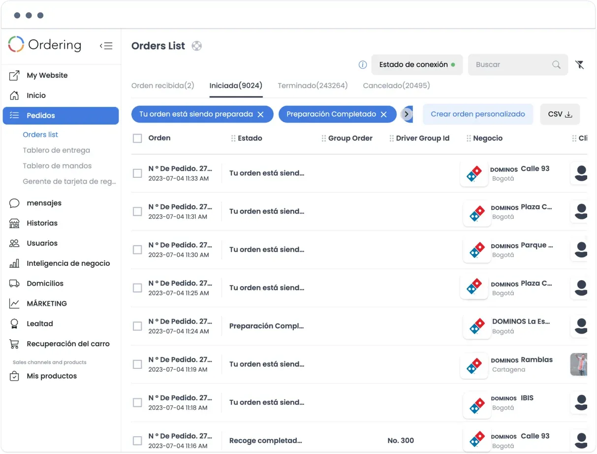Screen dimensions: 597x454
Task: Collapse sidebar using the menu toggle icon
Action: tap(106, 46)
